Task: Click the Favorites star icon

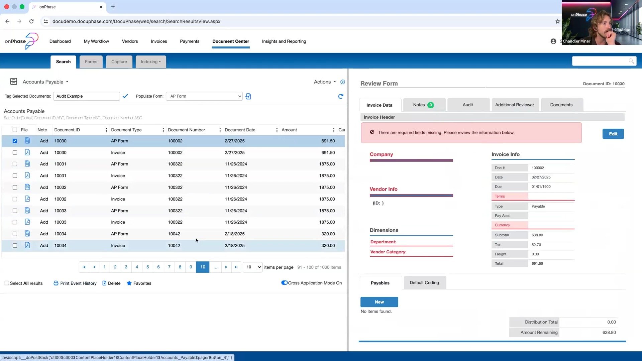Action: point(129,283)
